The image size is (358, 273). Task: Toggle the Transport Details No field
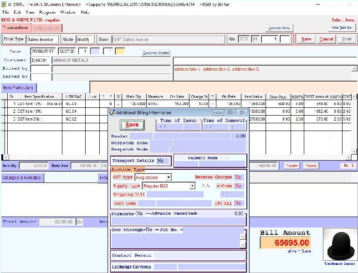(x=162, y=161)
